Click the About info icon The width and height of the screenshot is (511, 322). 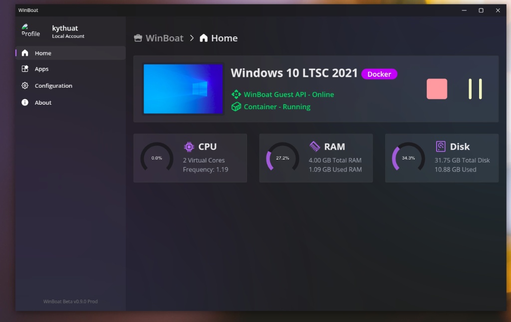[x=25, y=102]
